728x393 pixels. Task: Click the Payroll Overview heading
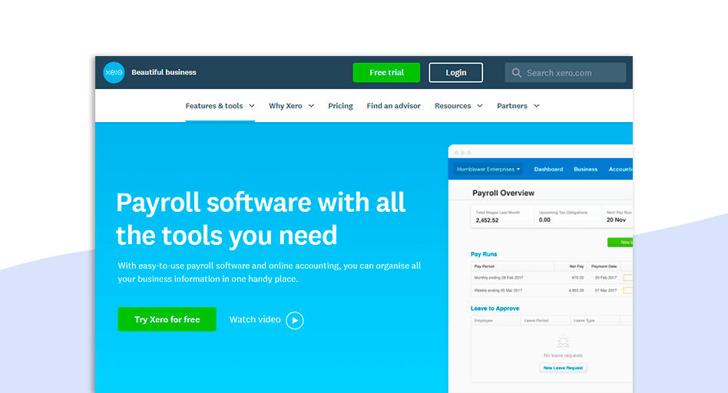(x=503, y=193)
